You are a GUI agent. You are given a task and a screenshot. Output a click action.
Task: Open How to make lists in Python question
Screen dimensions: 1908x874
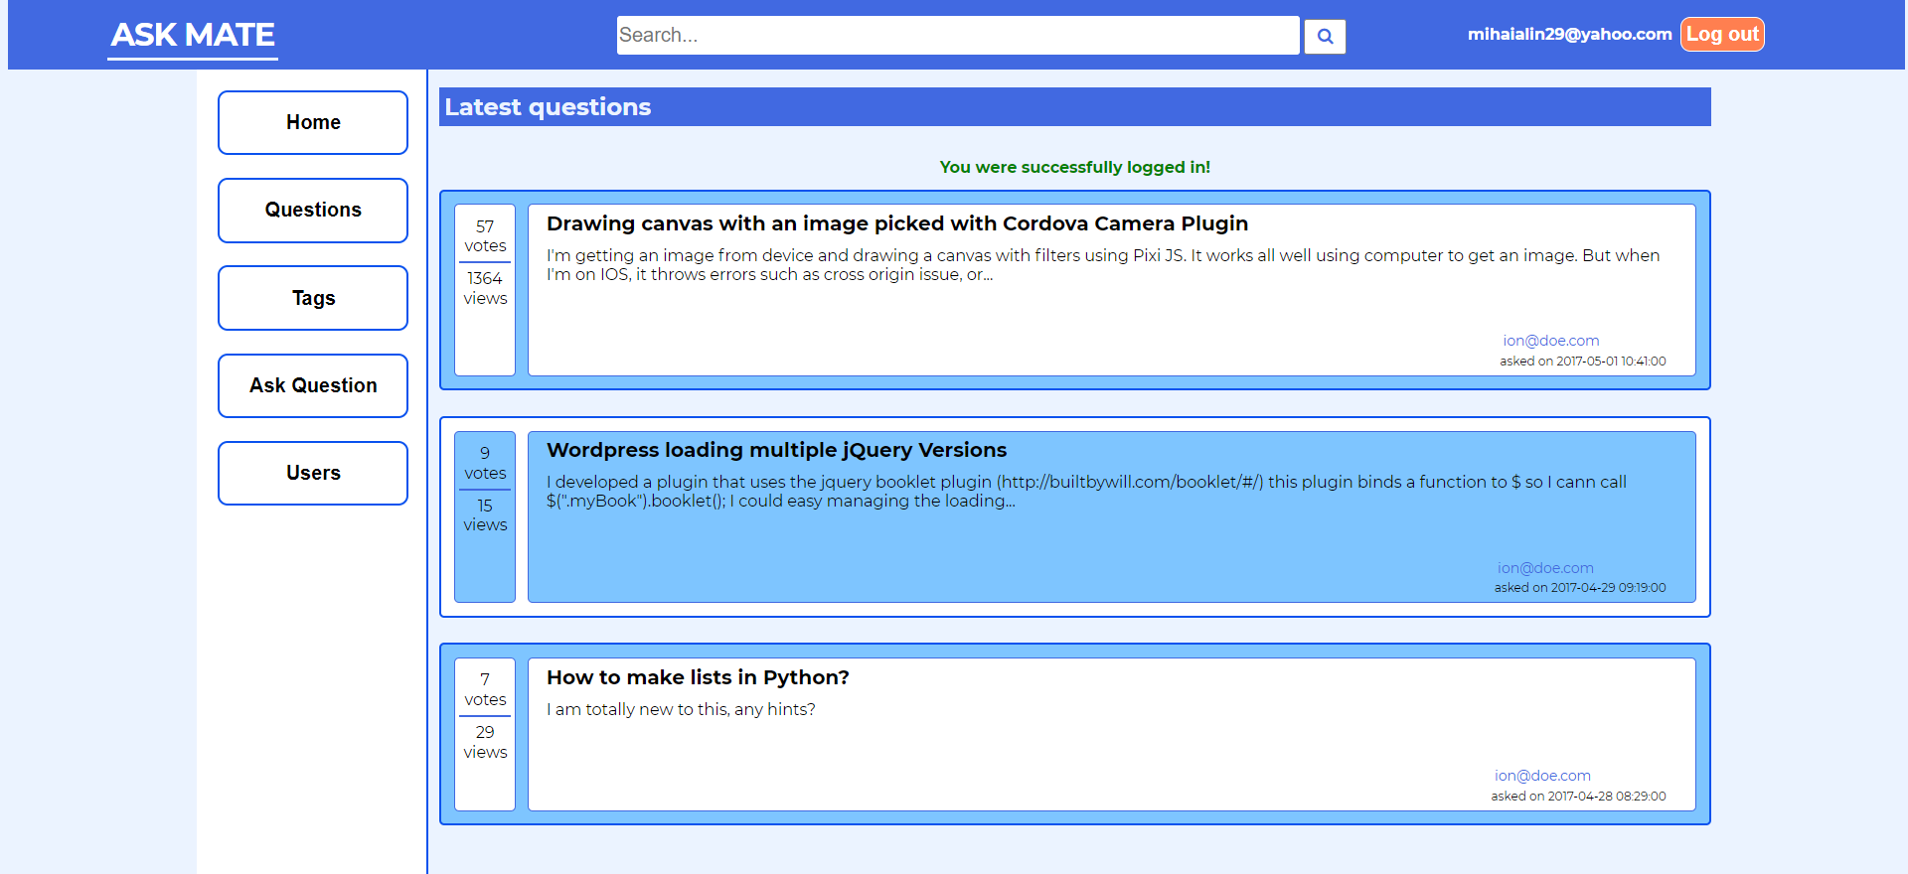(698, 677)
